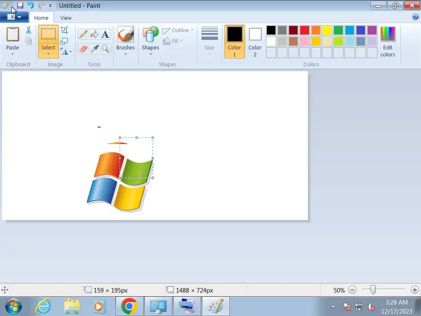421x316 pixels.
Task: Choose the Magnifier tool
Action: click(105, 49)
